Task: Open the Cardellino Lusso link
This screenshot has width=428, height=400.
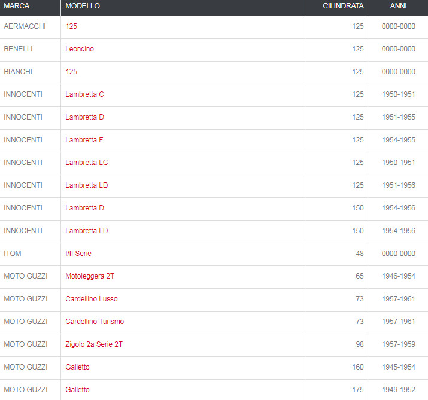Action: (92, 299)
